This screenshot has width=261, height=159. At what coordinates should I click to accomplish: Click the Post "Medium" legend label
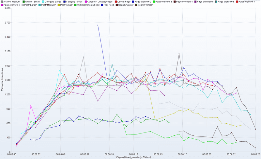pos(48,5)
